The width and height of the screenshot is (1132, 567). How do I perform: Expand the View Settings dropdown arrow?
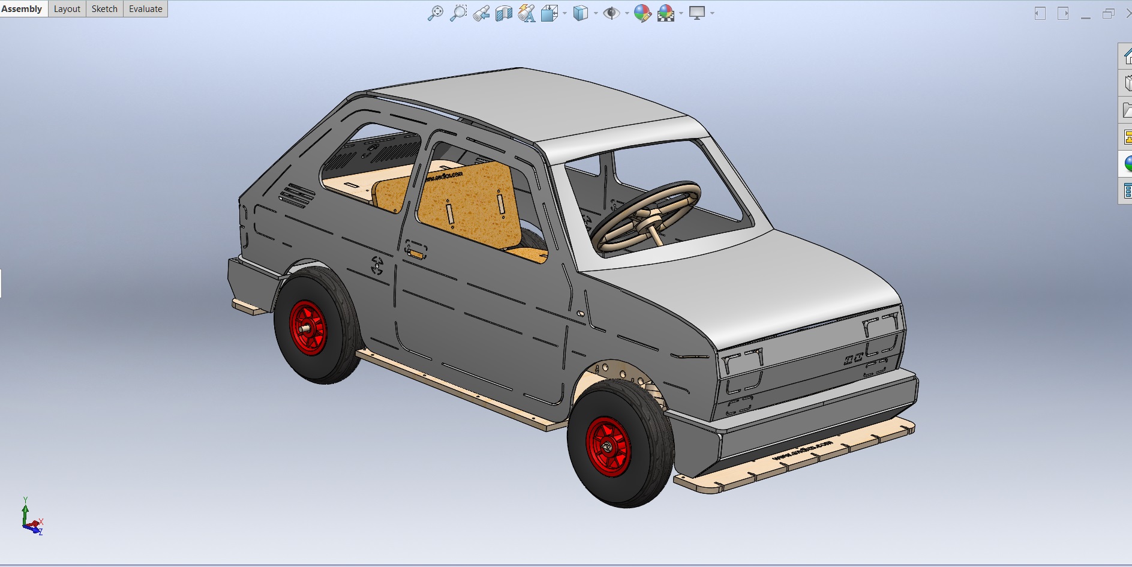pos(713,13)
